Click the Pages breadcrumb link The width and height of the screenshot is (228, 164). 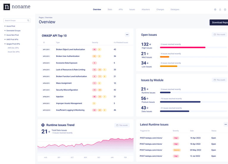coord(41,17)
